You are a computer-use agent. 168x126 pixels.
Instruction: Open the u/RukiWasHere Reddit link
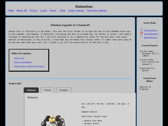[151, 34]
